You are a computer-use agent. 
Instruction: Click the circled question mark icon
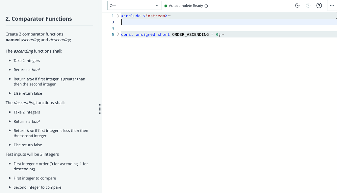319,6
